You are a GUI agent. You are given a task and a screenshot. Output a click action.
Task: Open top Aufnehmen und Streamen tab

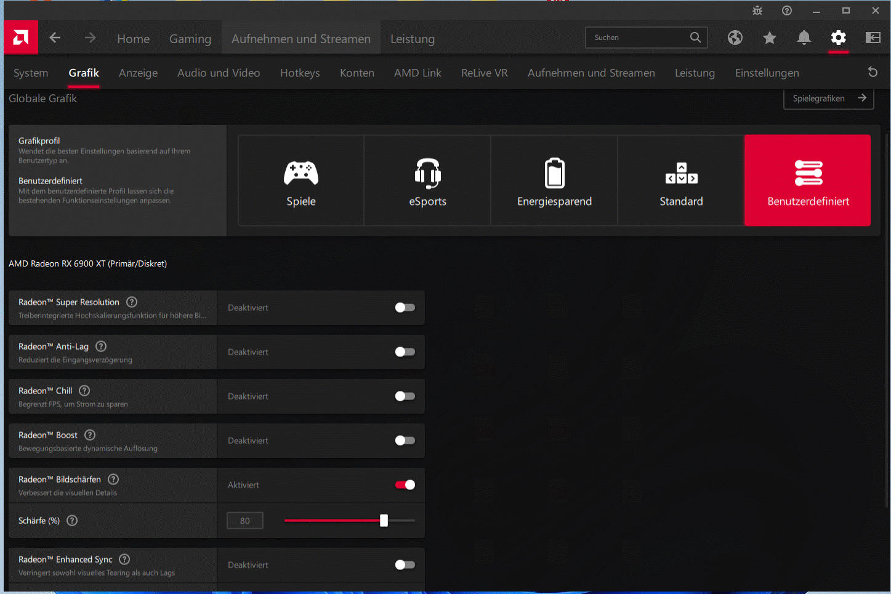point(301,39)
